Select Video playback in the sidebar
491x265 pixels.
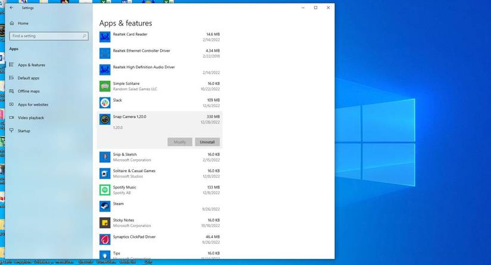31,118
